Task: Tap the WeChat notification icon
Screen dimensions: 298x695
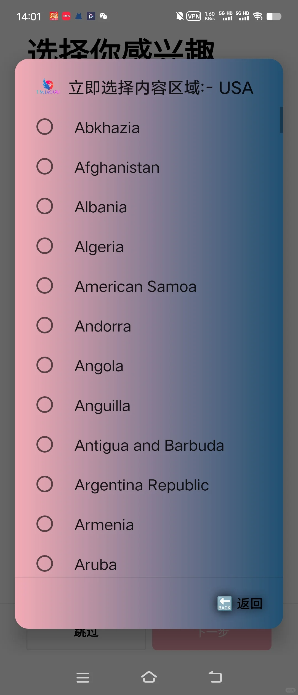Action: (103, 16)
